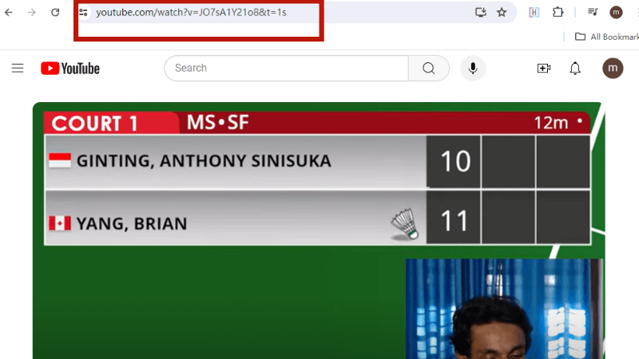Open the media control icon

593,12
